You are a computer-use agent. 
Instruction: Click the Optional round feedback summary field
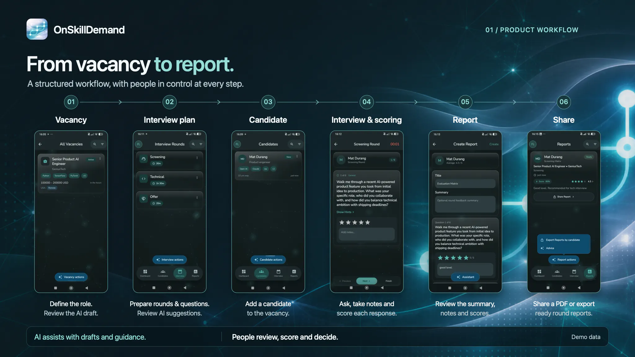pyautogui.click(x=465, y=204)
